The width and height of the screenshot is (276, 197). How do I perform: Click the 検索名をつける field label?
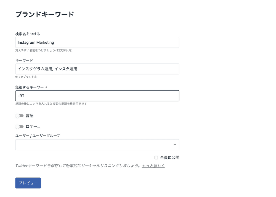tap(28, 34)
